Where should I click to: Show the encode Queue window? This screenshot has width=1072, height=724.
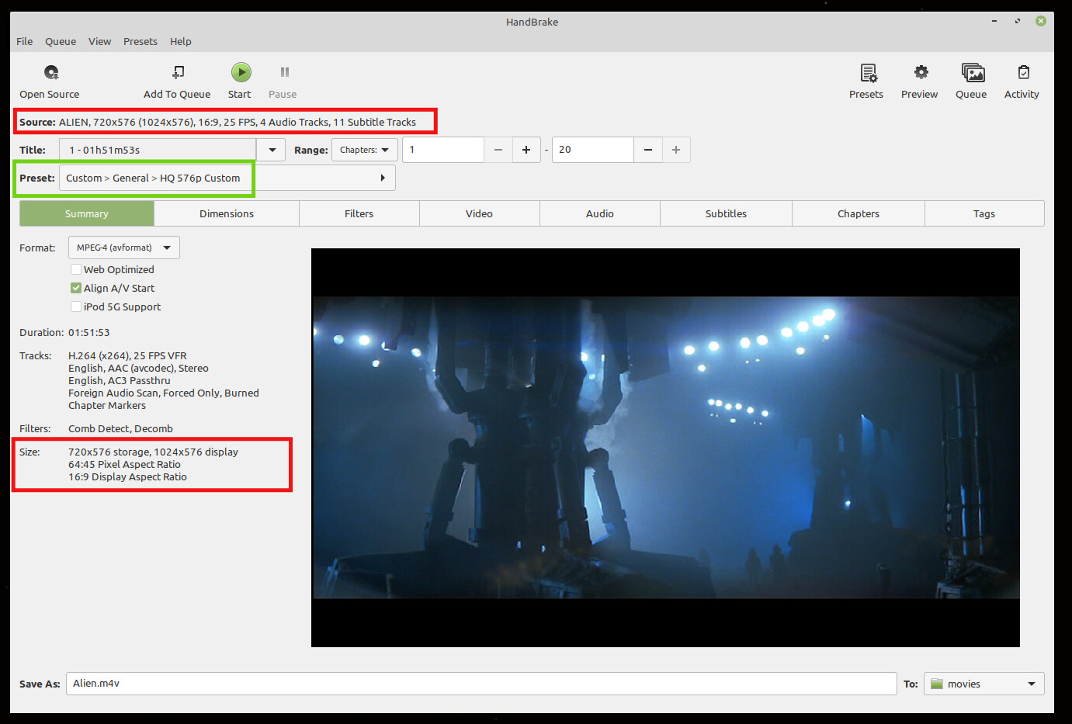(971, 81)
